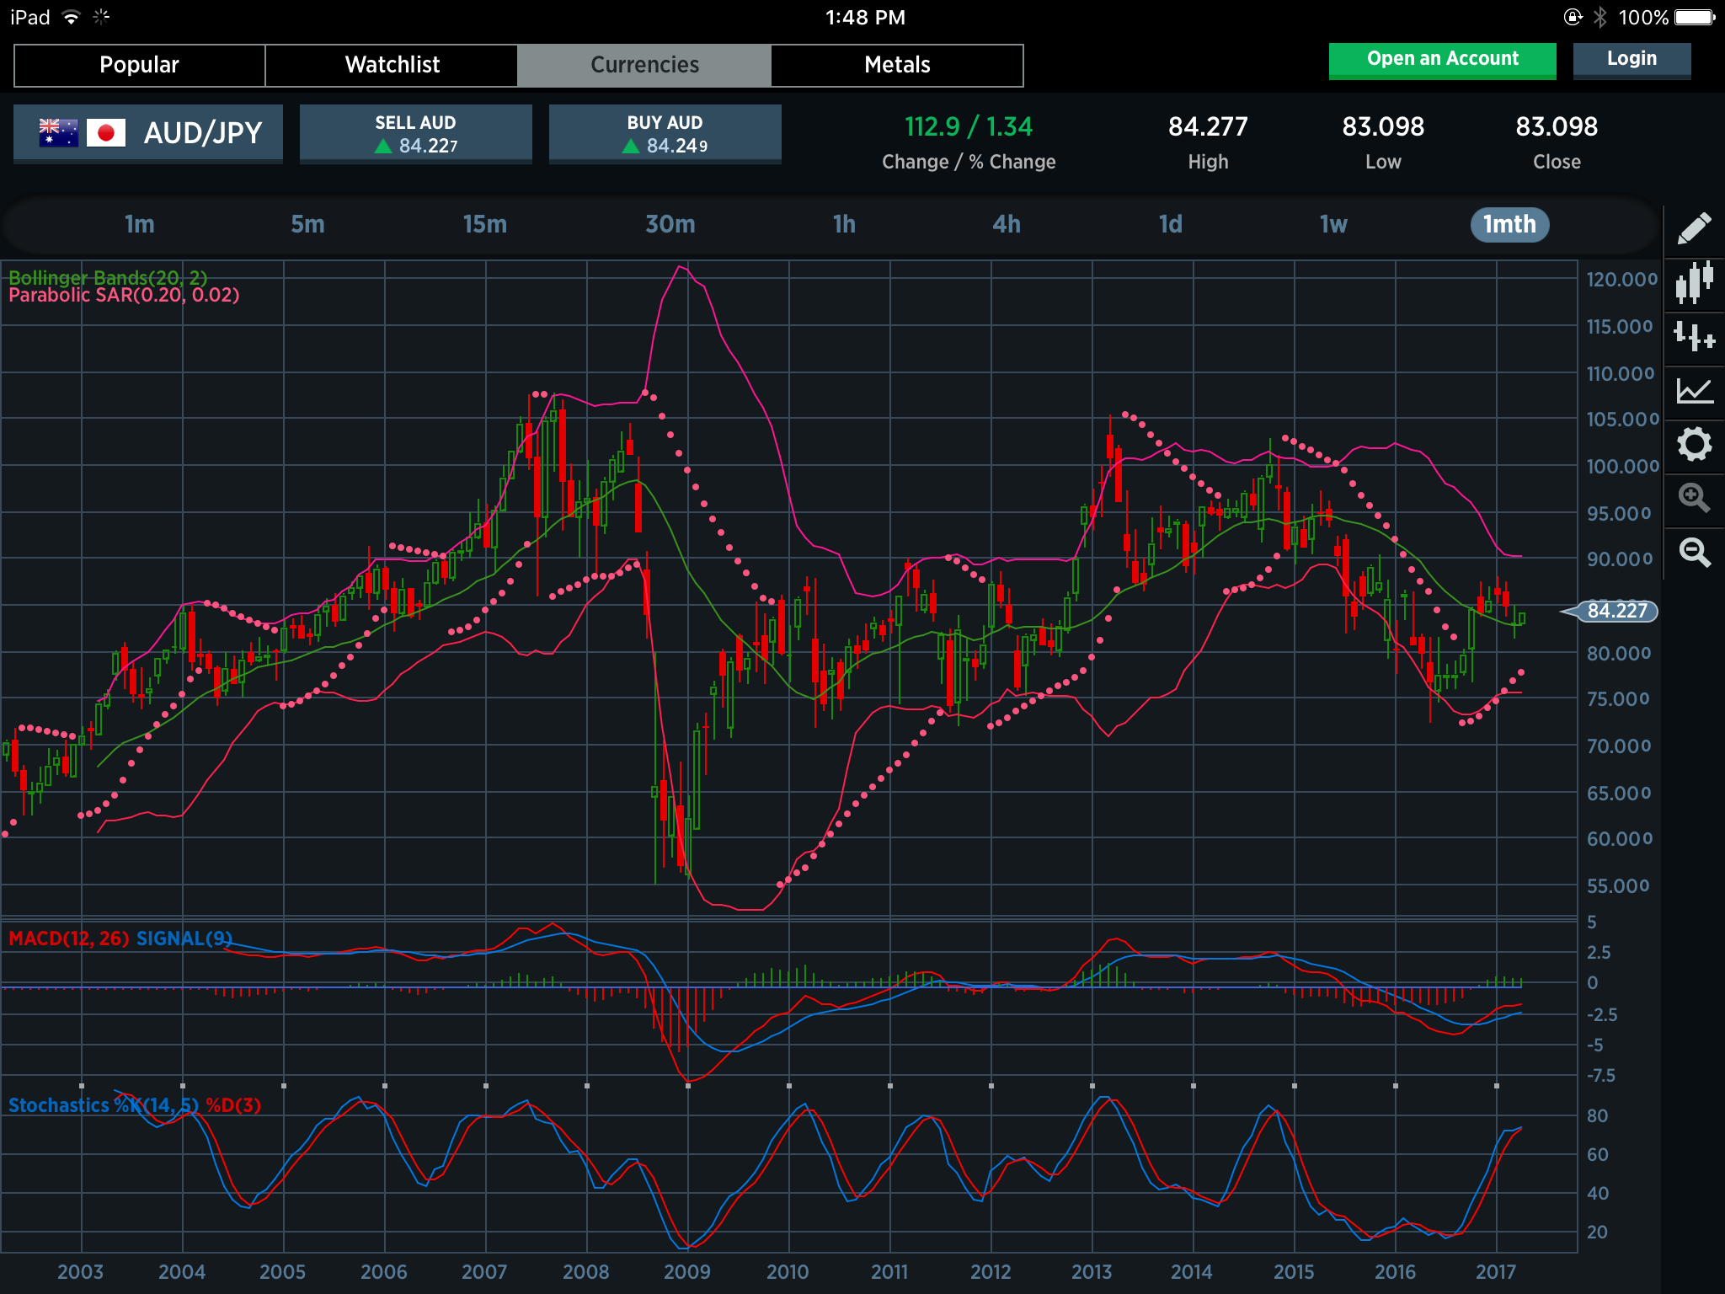Open the Metals tab
Screen dimensions: 1725x1294
[x=898, y=65]
